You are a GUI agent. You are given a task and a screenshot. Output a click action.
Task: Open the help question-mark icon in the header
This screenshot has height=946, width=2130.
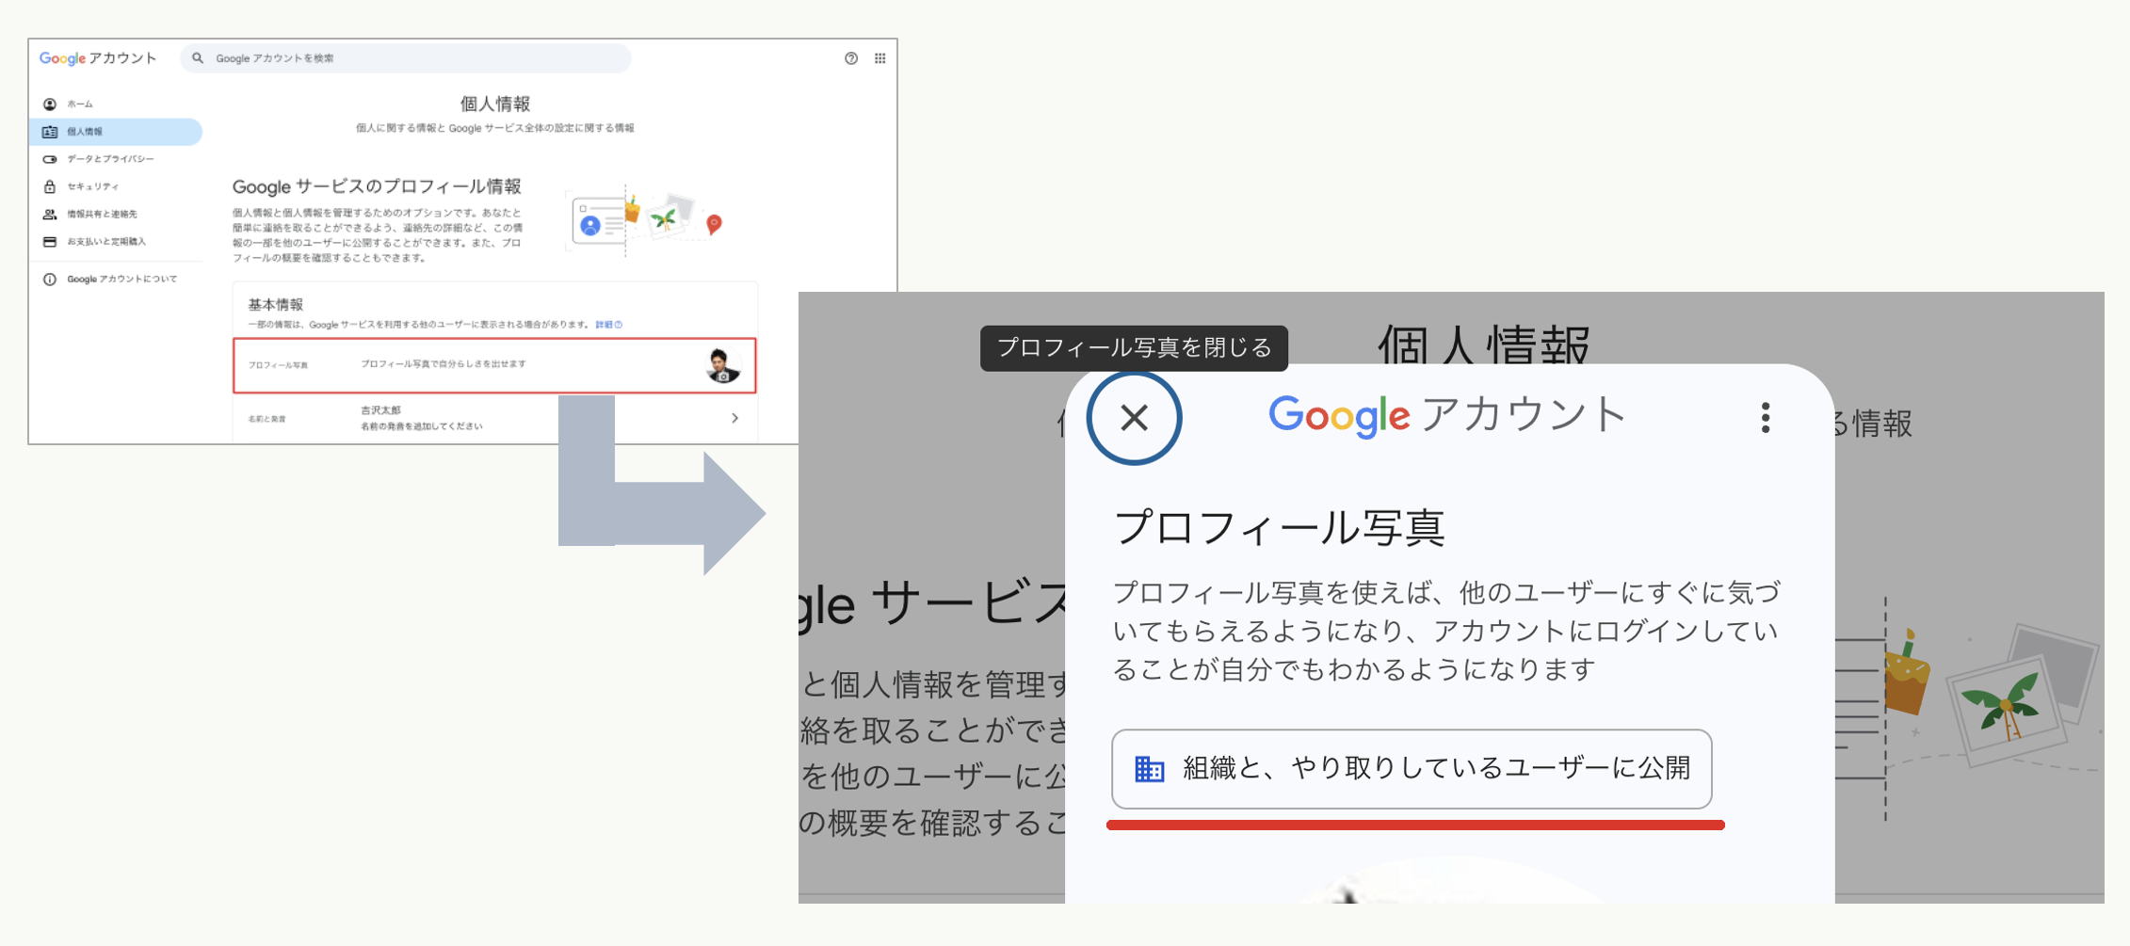[x=851, y=58]
